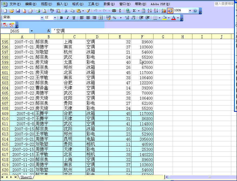Select the Sheet1 tab
237x181 pixels.
click(26, 177)
